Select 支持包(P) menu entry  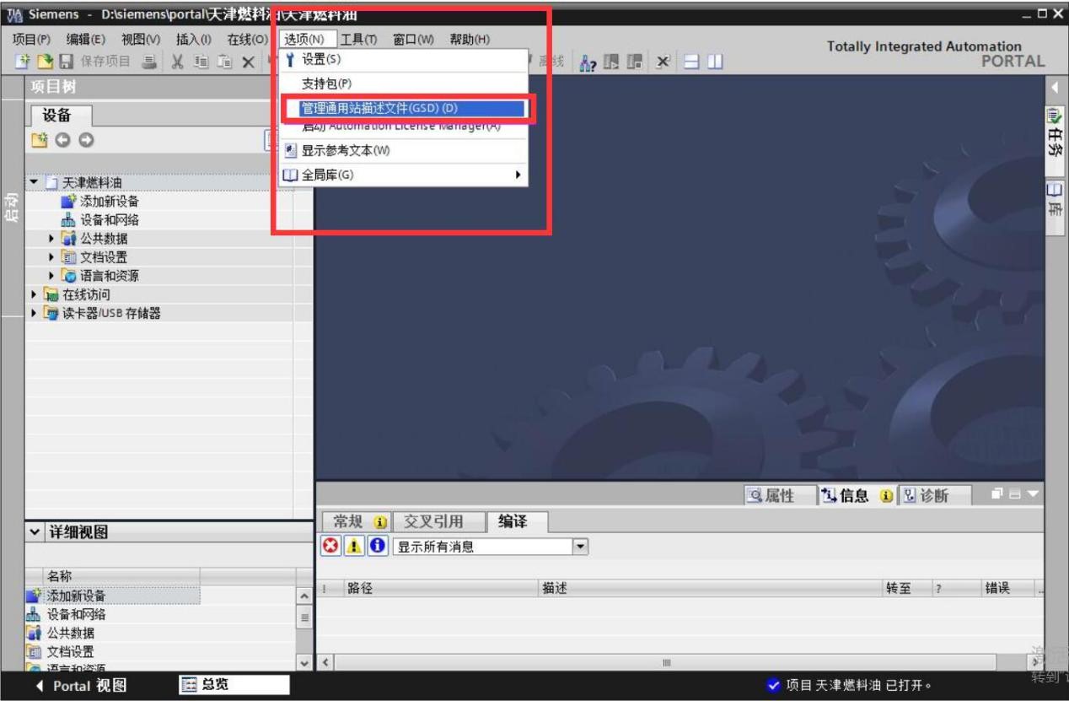[x=402, y=84]
